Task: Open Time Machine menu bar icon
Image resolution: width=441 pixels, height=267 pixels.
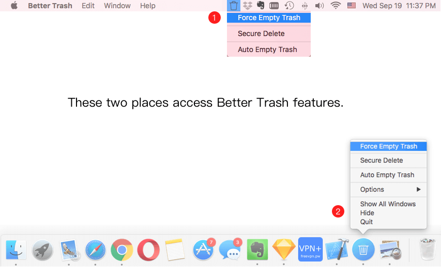Action: 289,6
